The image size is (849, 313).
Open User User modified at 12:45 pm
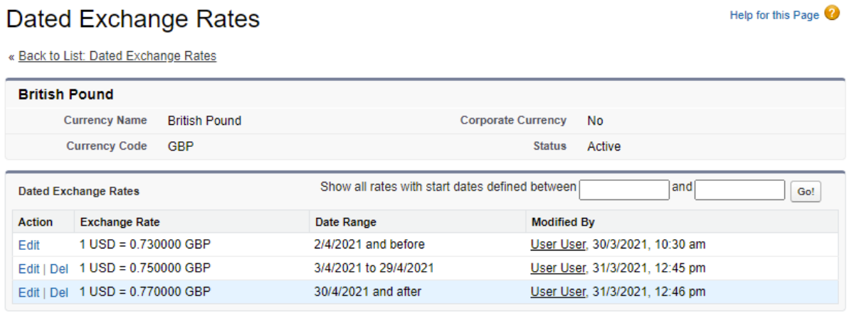click(x=558, y=268)
